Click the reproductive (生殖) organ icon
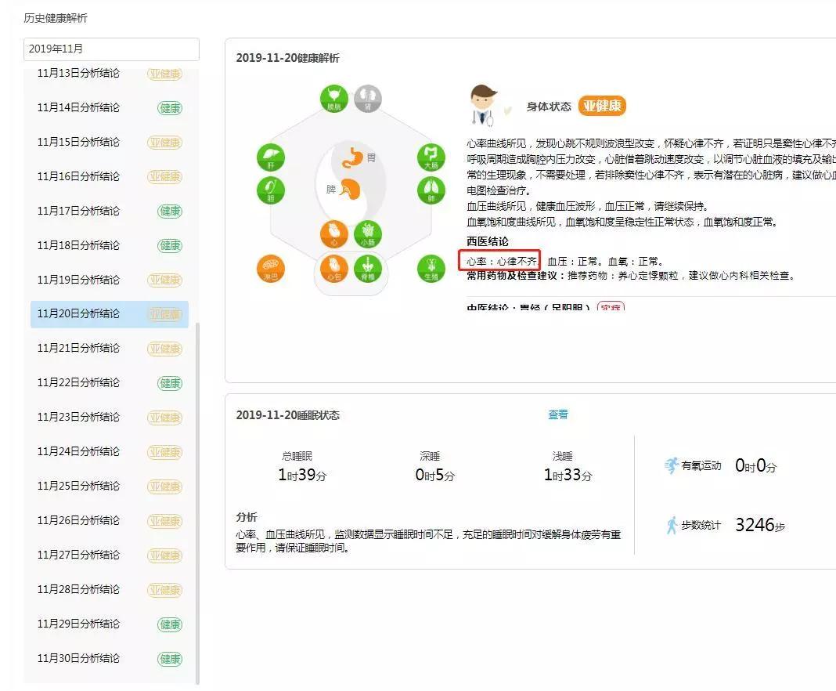Image resolution: width=836 pixels, height=691 pixels. pyautogui.click(x=431, y=269)
